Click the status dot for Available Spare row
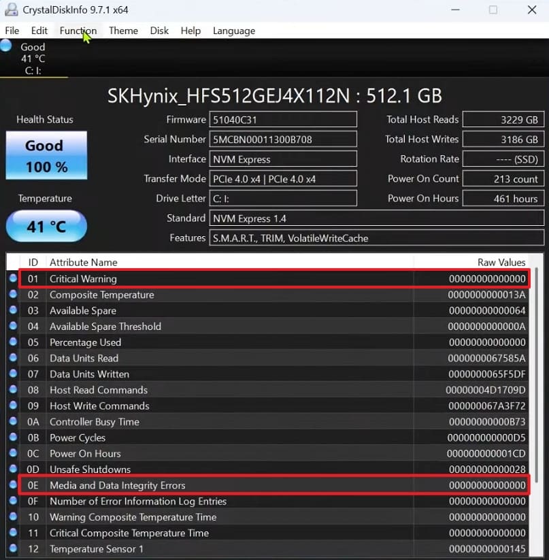This screenshot has width=549, height=560. [x=13, y=310]
